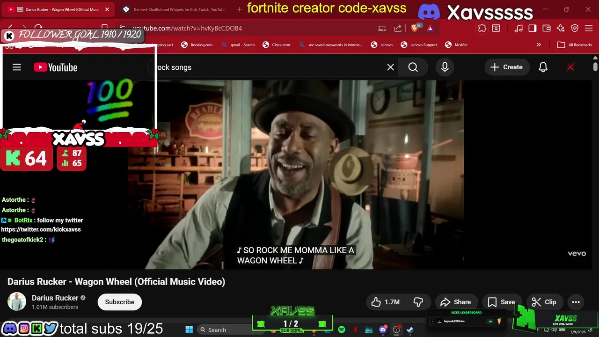This screenshot has height=337, width=599.
Task: Dislike the video with thumbs down
Action: pos(418,302)
